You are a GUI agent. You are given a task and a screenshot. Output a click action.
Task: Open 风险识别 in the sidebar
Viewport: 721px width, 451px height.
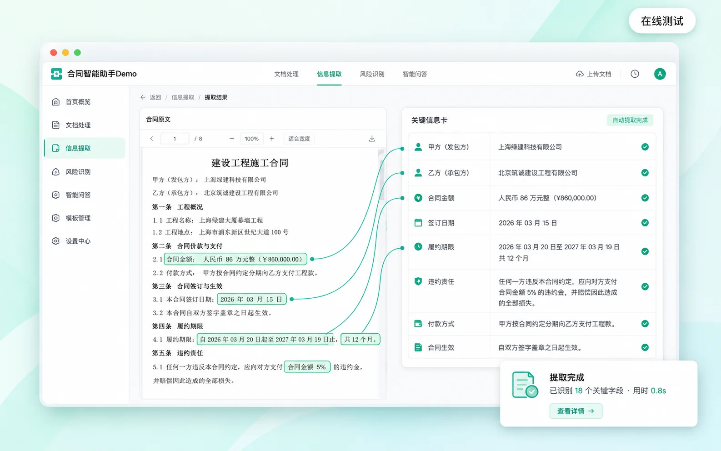point(85,172)
